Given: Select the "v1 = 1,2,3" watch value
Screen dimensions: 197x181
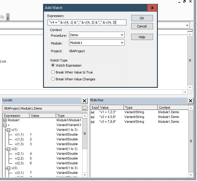Looking at the screenshot, I should [108, 112].
